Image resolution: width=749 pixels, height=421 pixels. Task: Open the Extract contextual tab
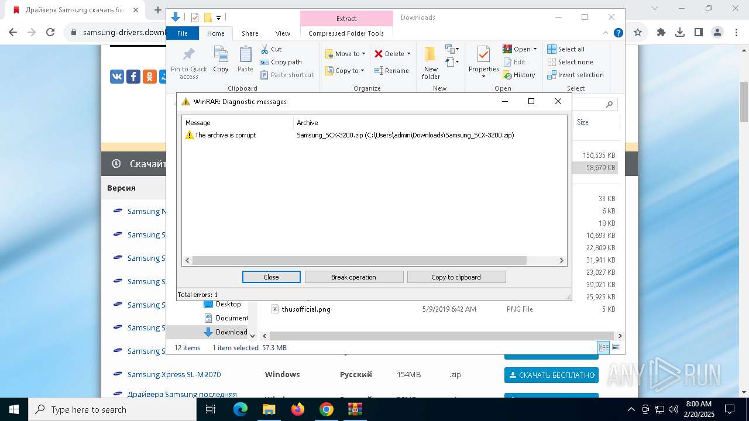point(346,19)
